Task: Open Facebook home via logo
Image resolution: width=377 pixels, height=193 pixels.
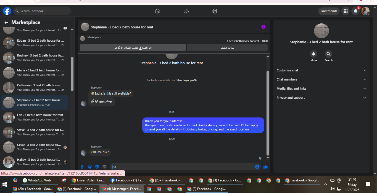Action: [7, 11]
